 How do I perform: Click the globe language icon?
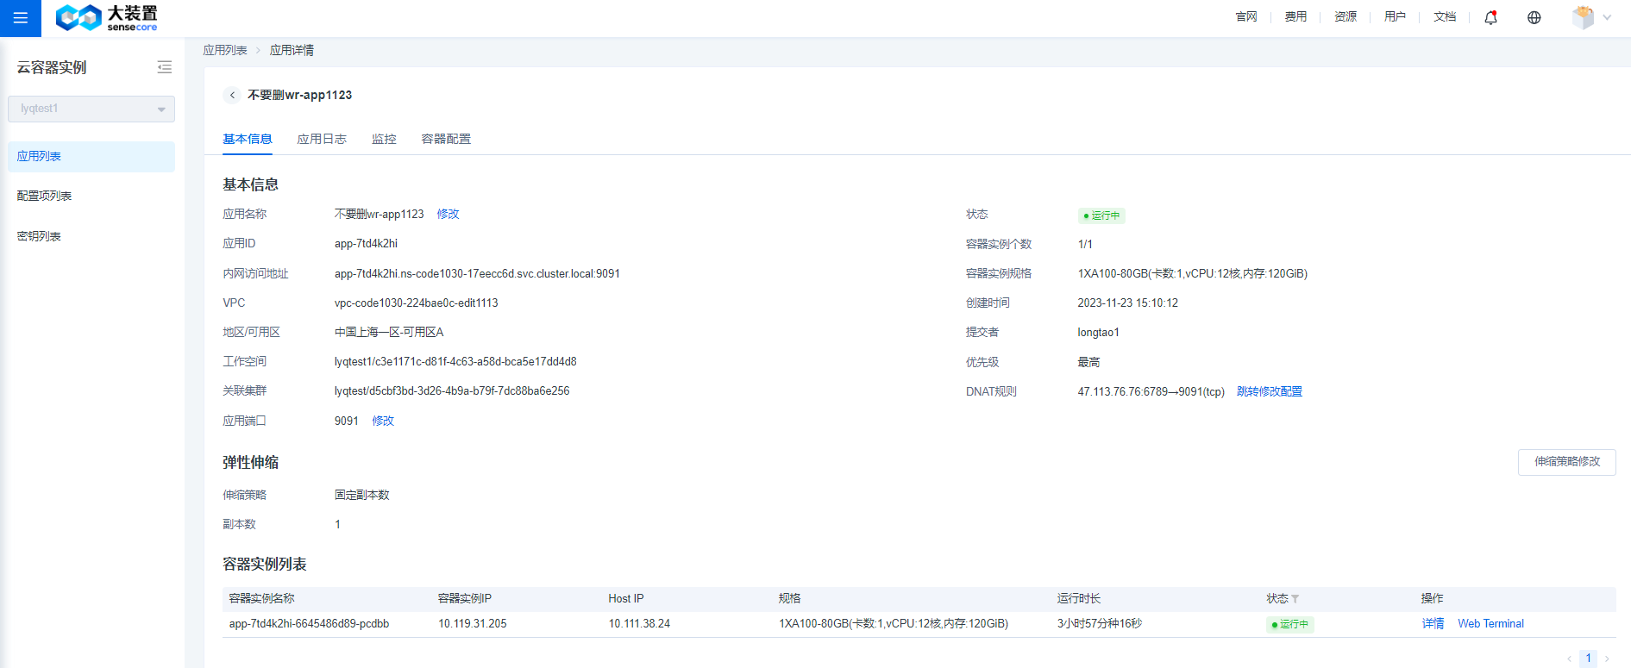1534,17
